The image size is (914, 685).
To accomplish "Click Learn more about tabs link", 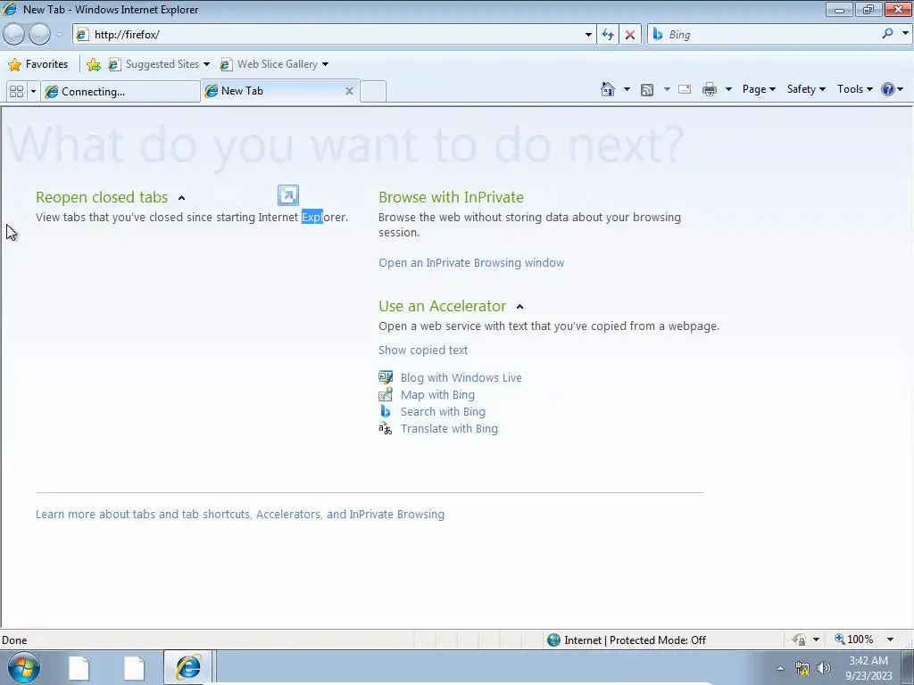I will 239,515.
